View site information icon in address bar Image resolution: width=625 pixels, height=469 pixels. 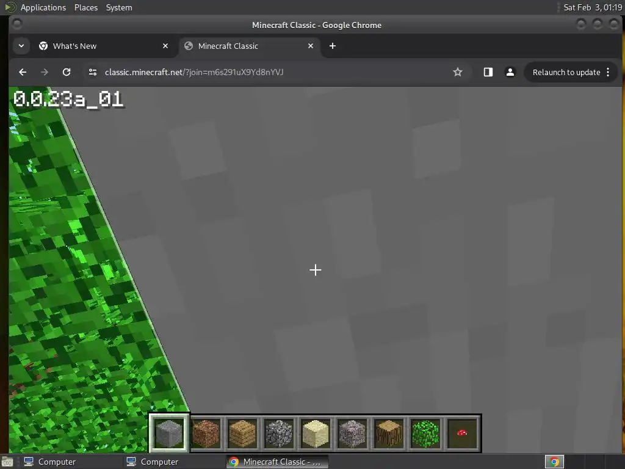click(x=93, y=72)
